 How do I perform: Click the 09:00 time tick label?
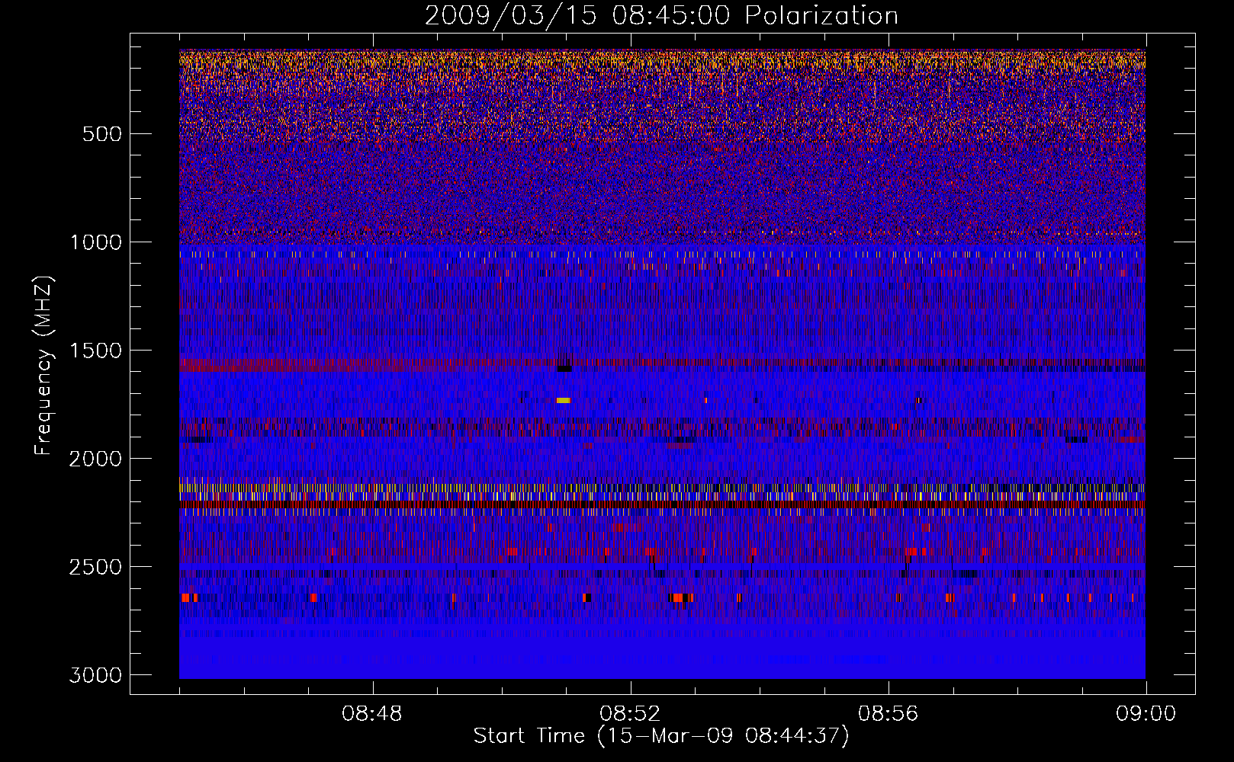1146,714
